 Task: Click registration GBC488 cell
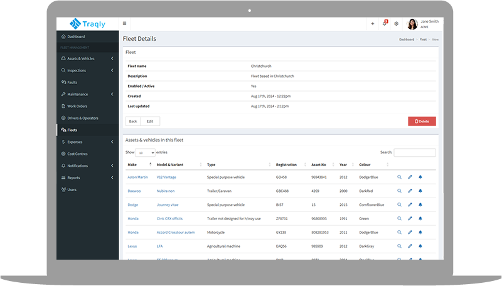[282, 191]
